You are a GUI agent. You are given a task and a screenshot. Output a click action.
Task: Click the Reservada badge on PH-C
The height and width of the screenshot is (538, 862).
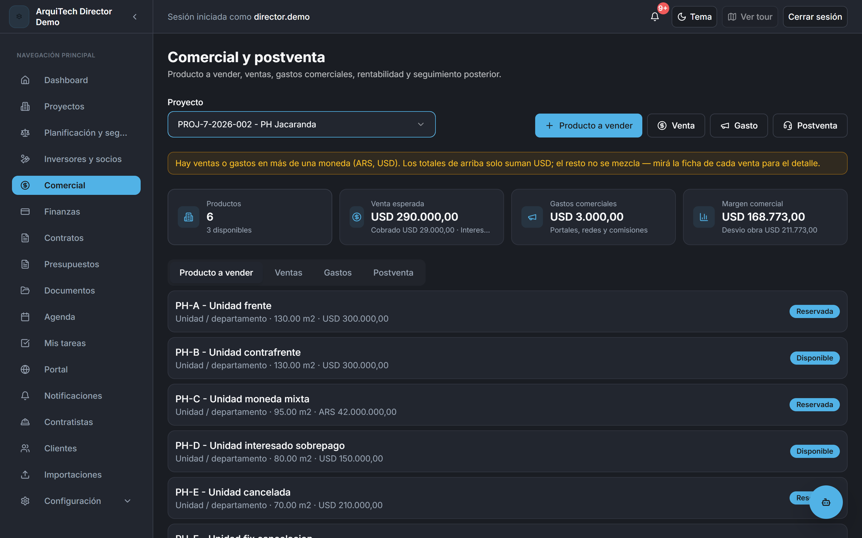[x=815, y=405]
